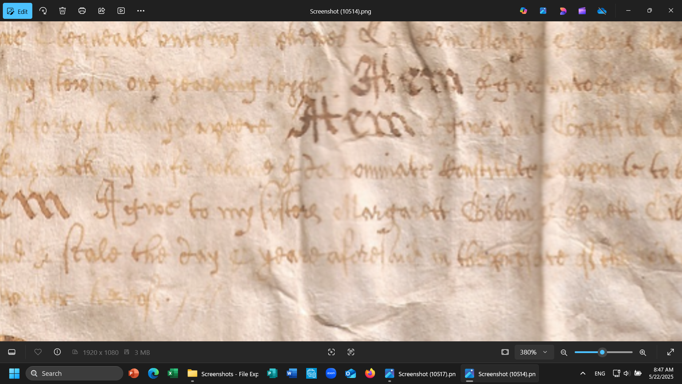Rotate the screenshot

pos(43,11)
